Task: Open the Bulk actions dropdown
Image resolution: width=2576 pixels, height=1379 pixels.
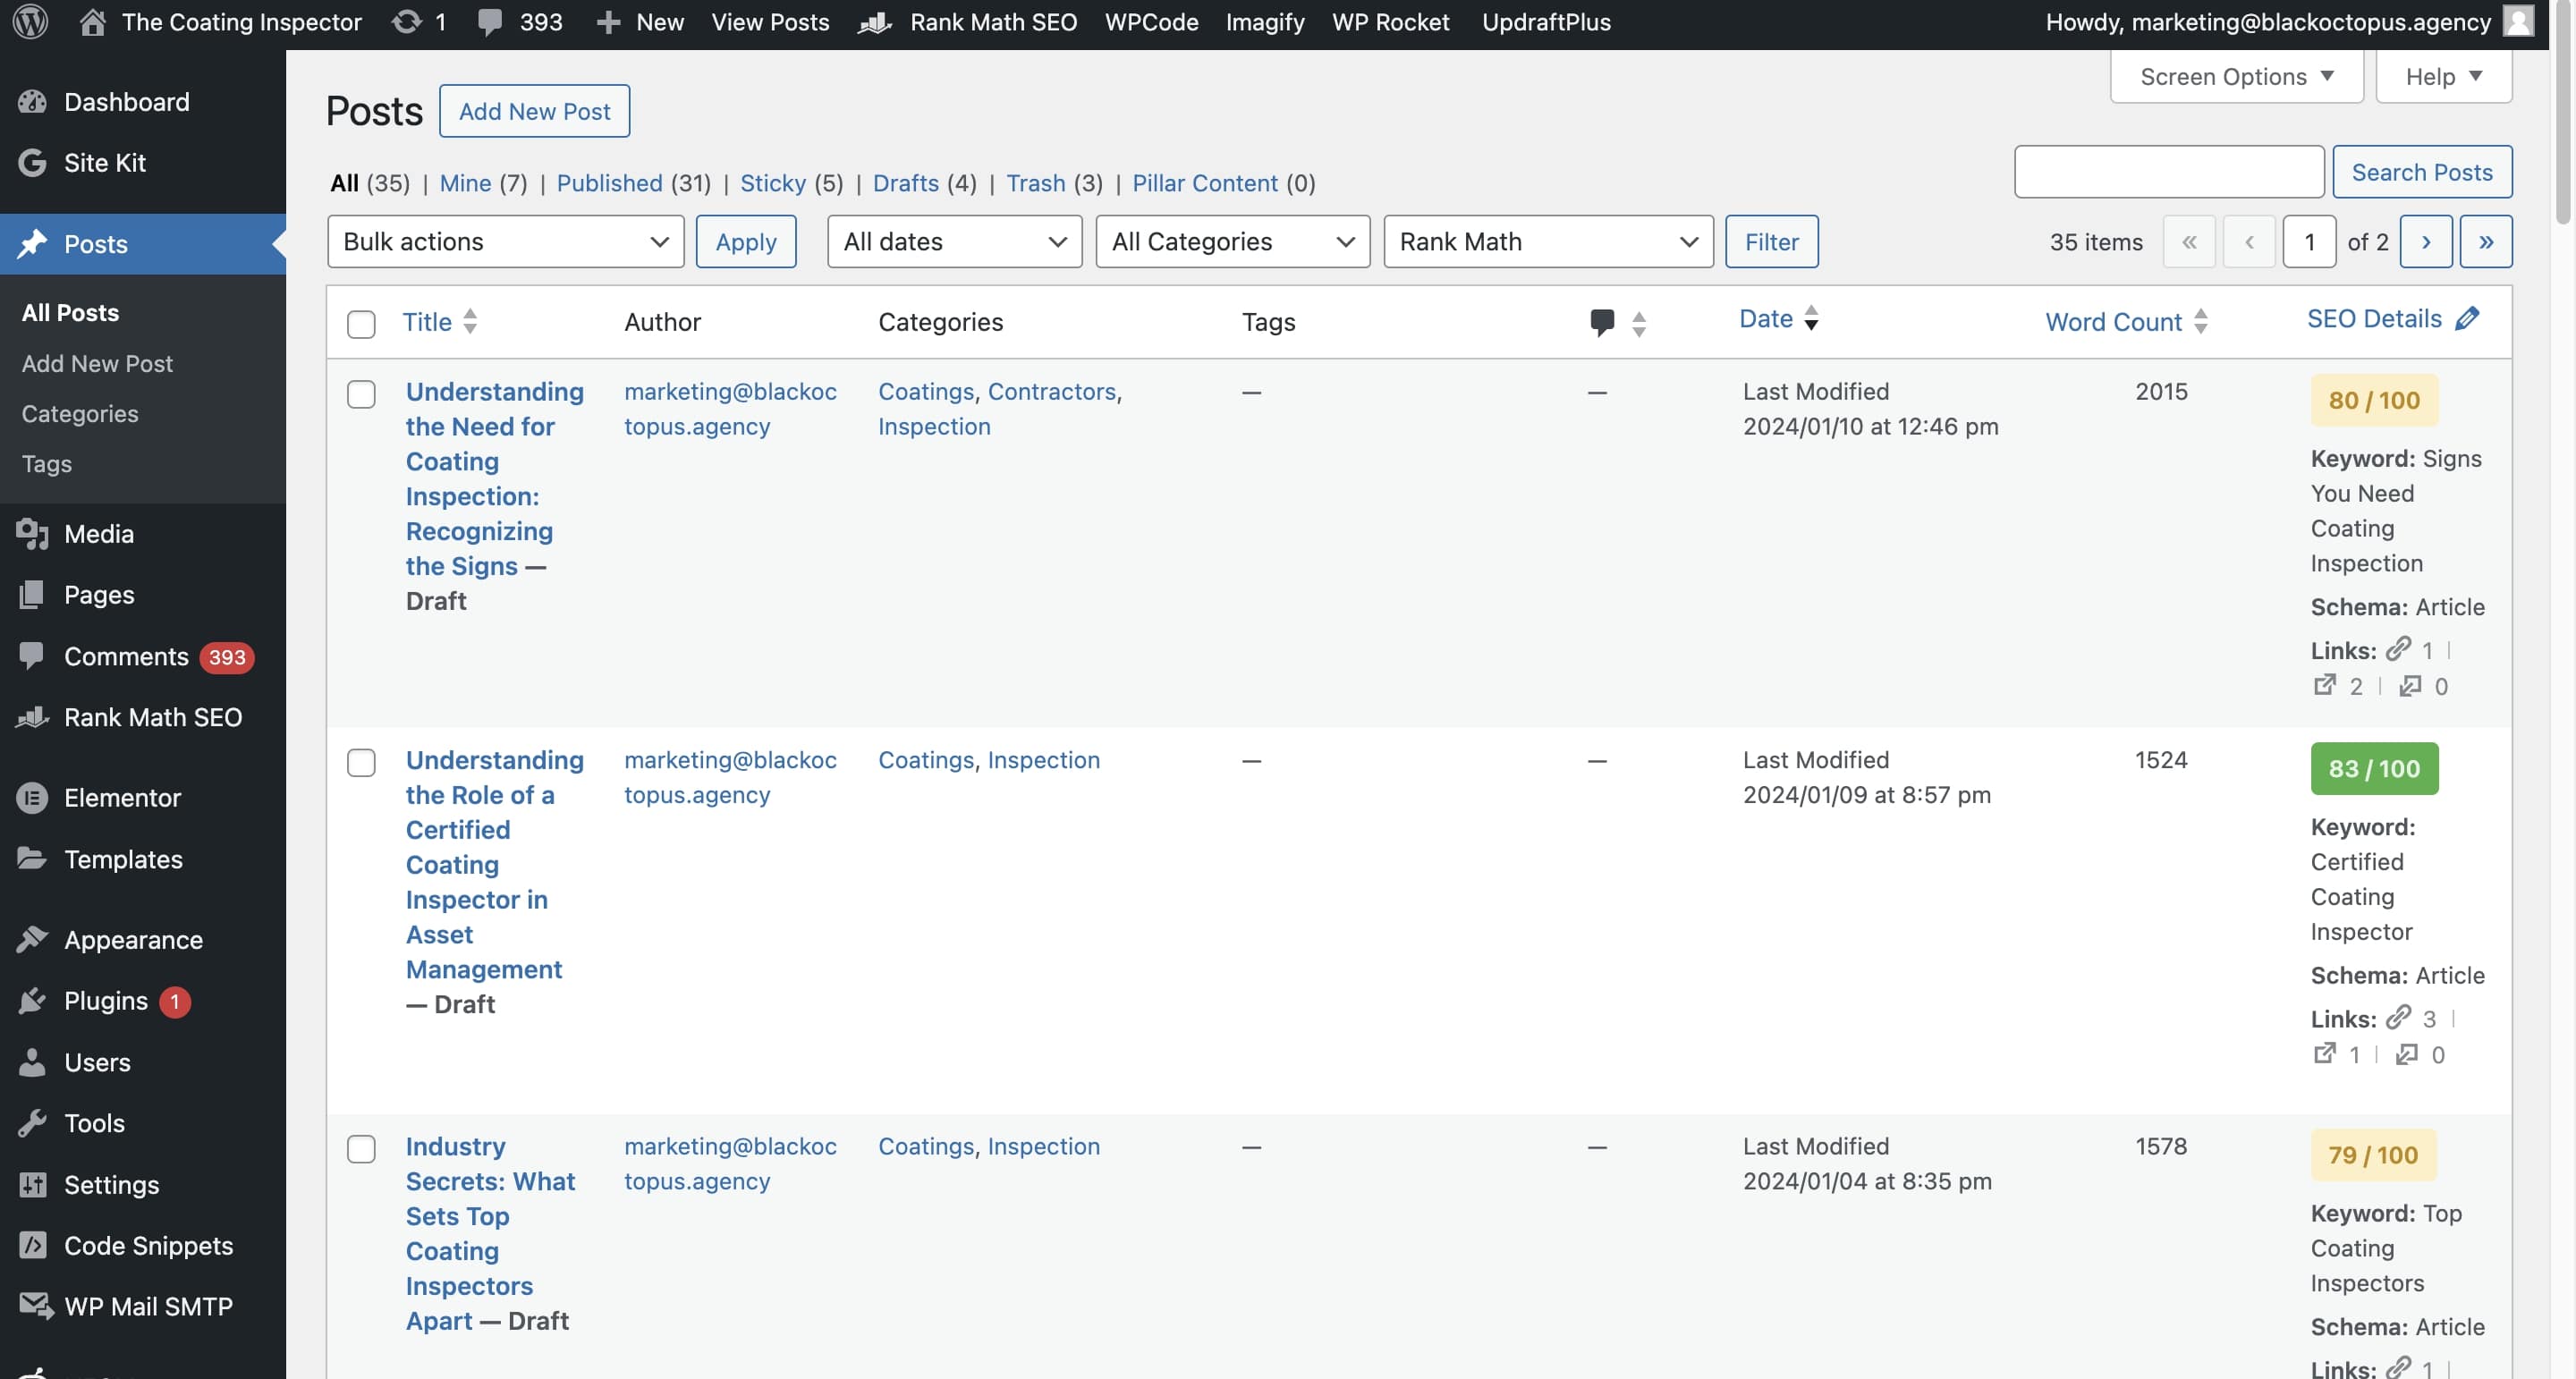Action: click(505, 242)
